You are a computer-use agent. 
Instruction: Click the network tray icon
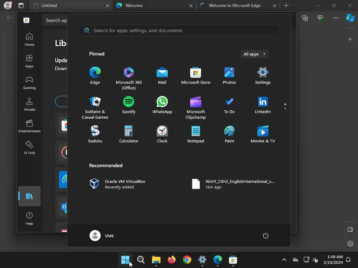coord(306,260)
